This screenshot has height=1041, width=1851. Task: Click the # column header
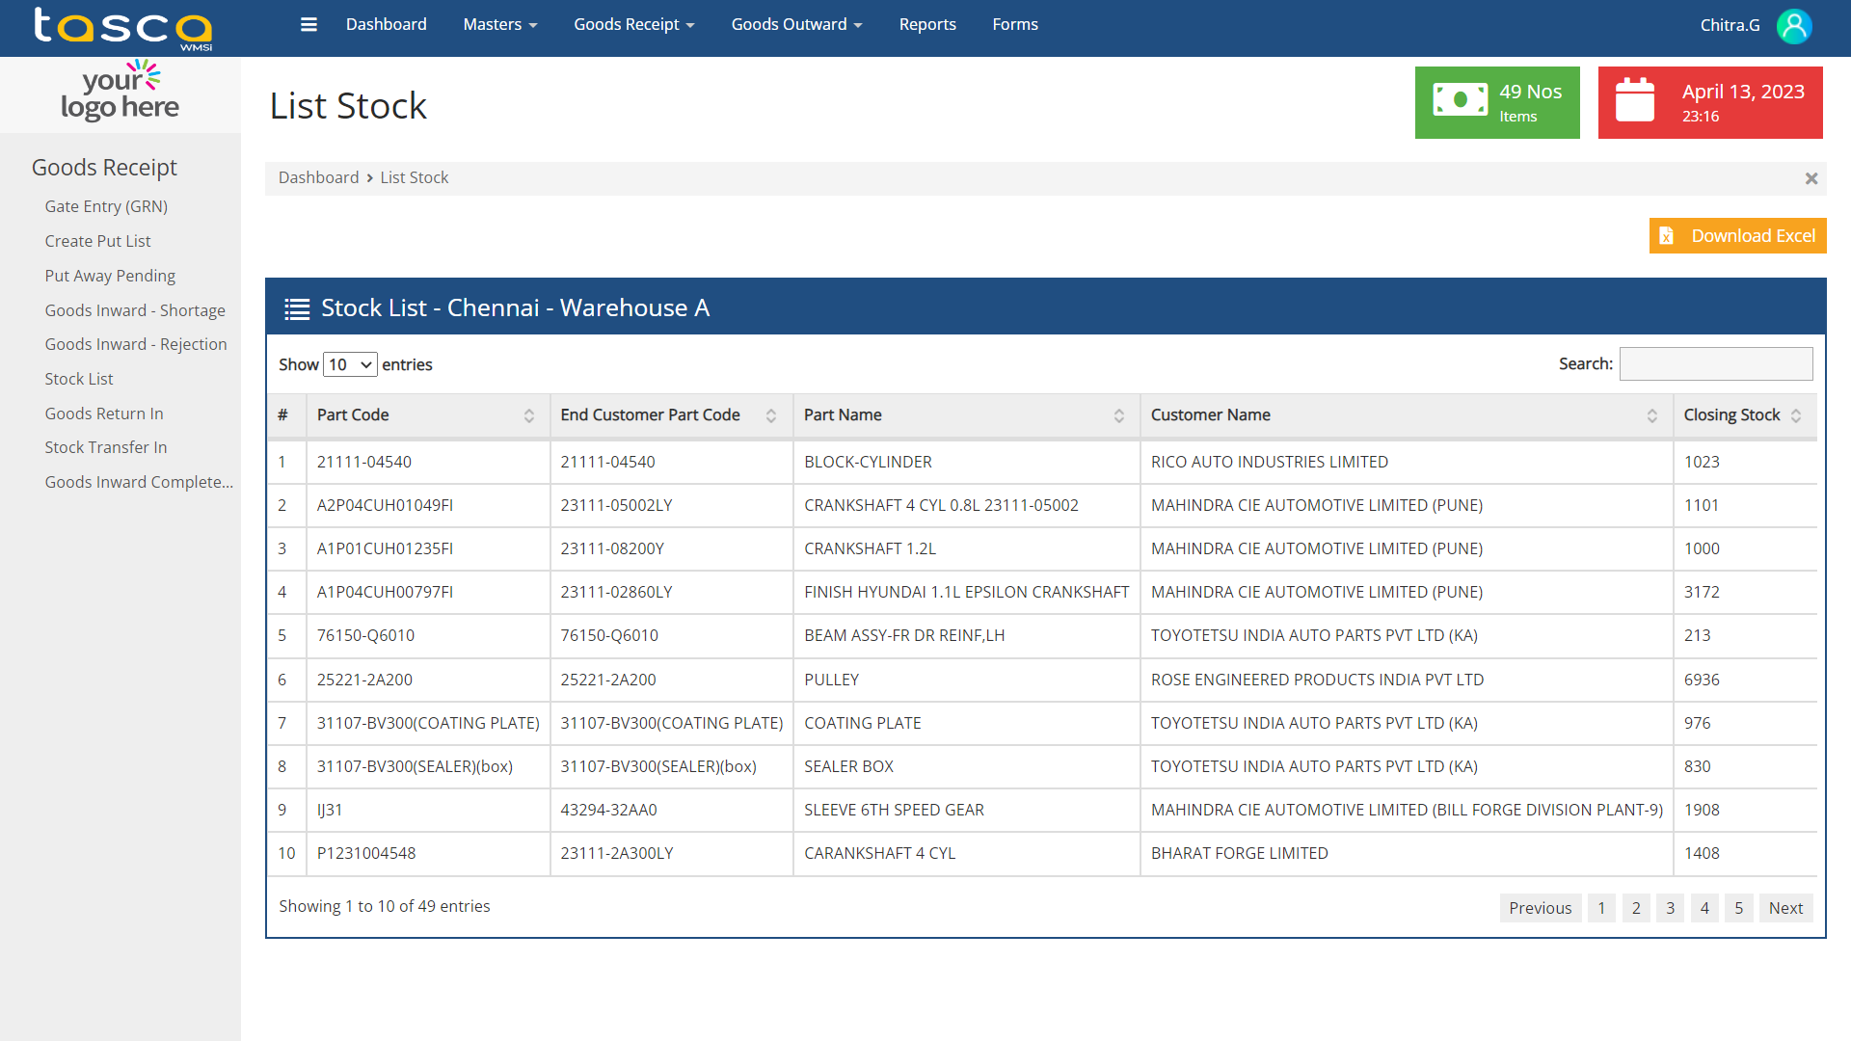coord(286,415)
